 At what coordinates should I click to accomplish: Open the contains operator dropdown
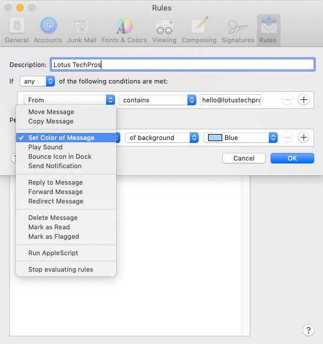157,100
